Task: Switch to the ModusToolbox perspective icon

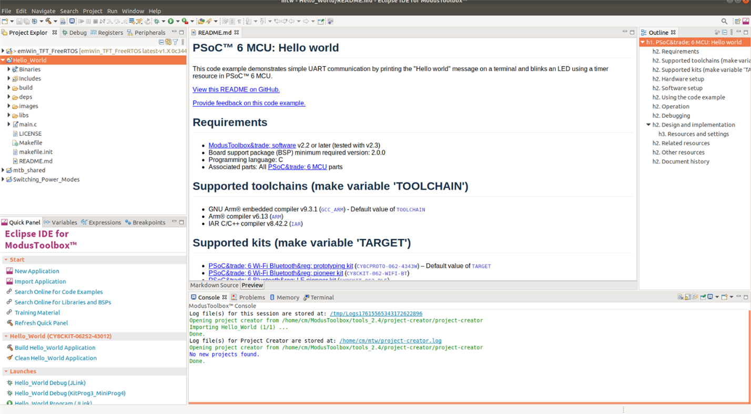Action: point(746,22)
